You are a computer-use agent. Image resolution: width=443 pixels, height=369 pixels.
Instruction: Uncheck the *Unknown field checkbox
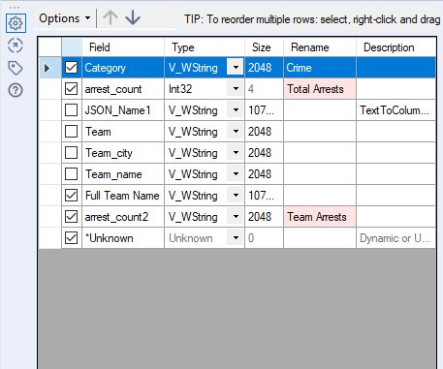71,238
